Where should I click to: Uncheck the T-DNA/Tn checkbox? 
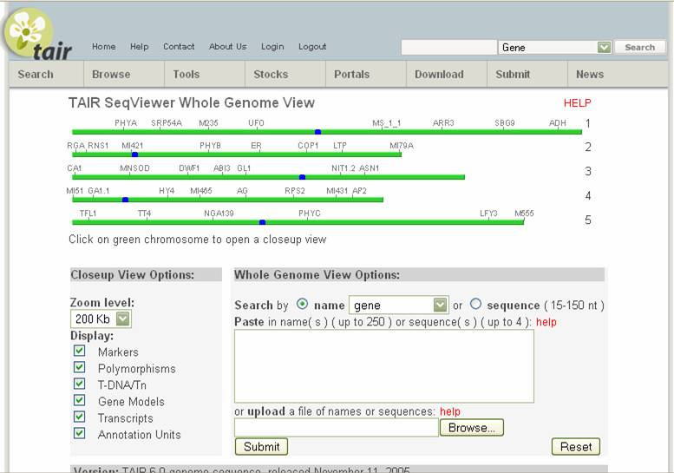(x=80, y=384)
